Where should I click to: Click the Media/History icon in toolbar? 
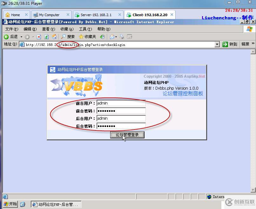coord(102,37)
